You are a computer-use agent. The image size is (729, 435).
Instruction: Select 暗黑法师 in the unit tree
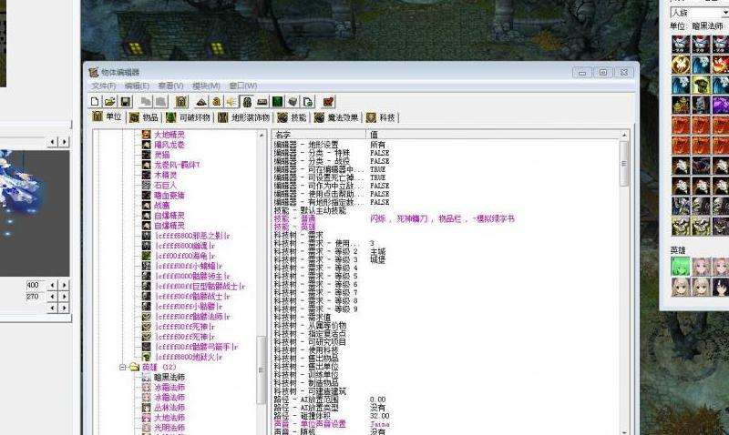(x=169, y=377)
